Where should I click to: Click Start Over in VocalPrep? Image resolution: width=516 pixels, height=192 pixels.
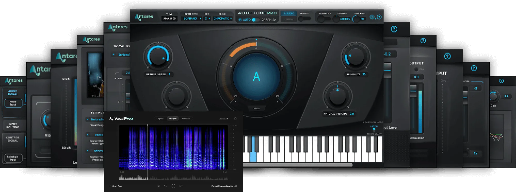tap(116, 186)
